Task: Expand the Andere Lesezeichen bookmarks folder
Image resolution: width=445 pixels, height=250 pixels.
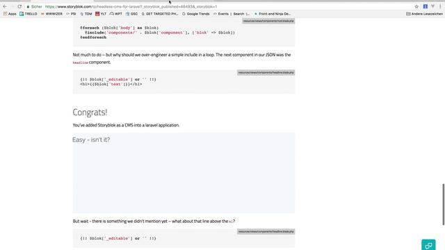Action: 424,14
